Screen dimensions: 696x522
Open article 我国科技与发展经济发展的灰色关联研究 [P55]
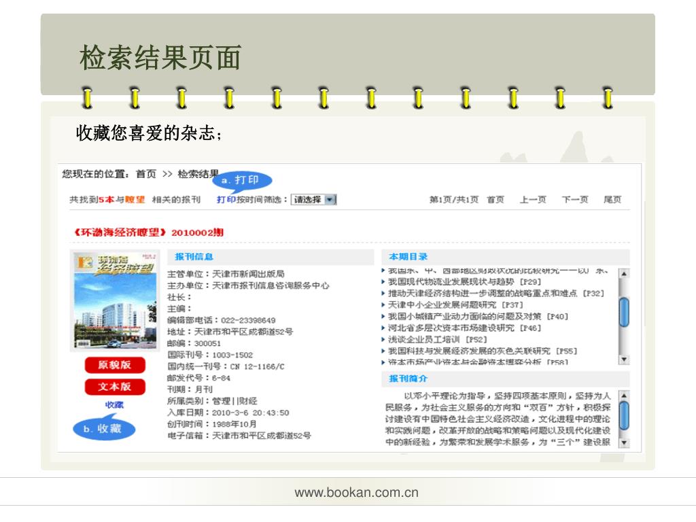pyautogui.click(x=483, y=351)
